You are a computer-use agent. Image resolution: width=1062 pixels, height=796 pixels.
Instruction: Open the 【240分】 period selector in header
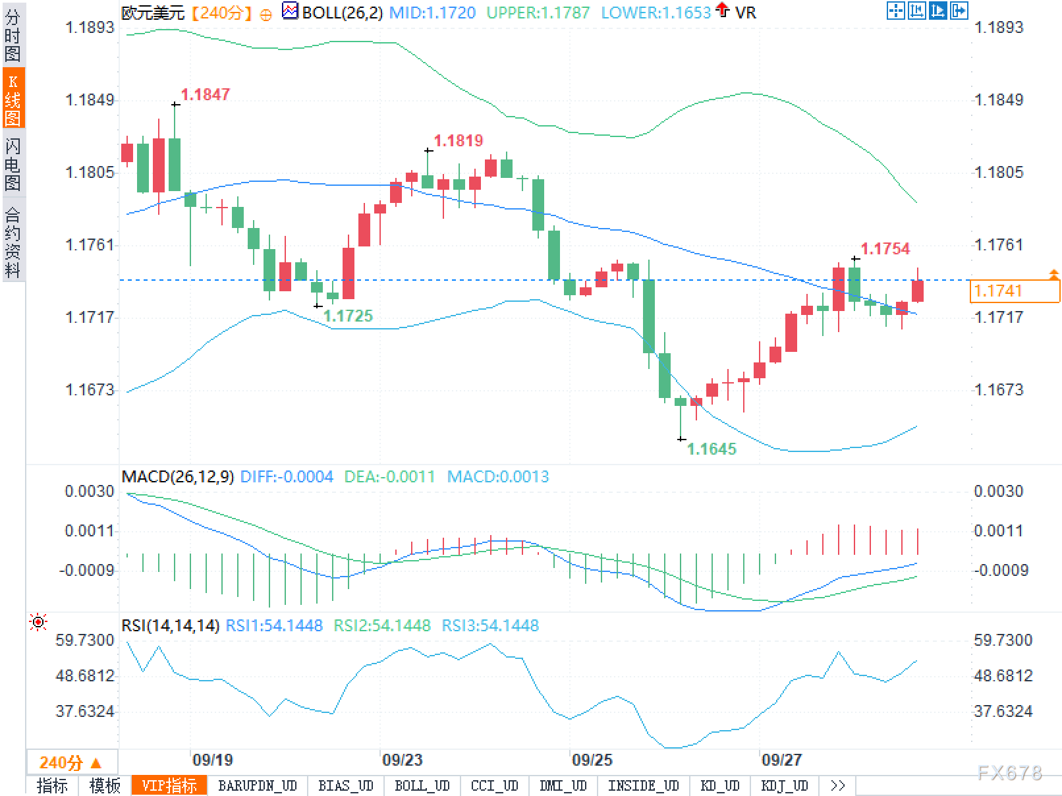[221, 13]
